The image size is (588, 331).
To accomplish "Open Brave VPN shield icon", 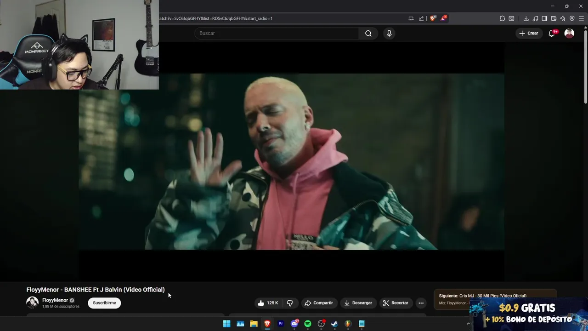I will click(x=572, y=18).
